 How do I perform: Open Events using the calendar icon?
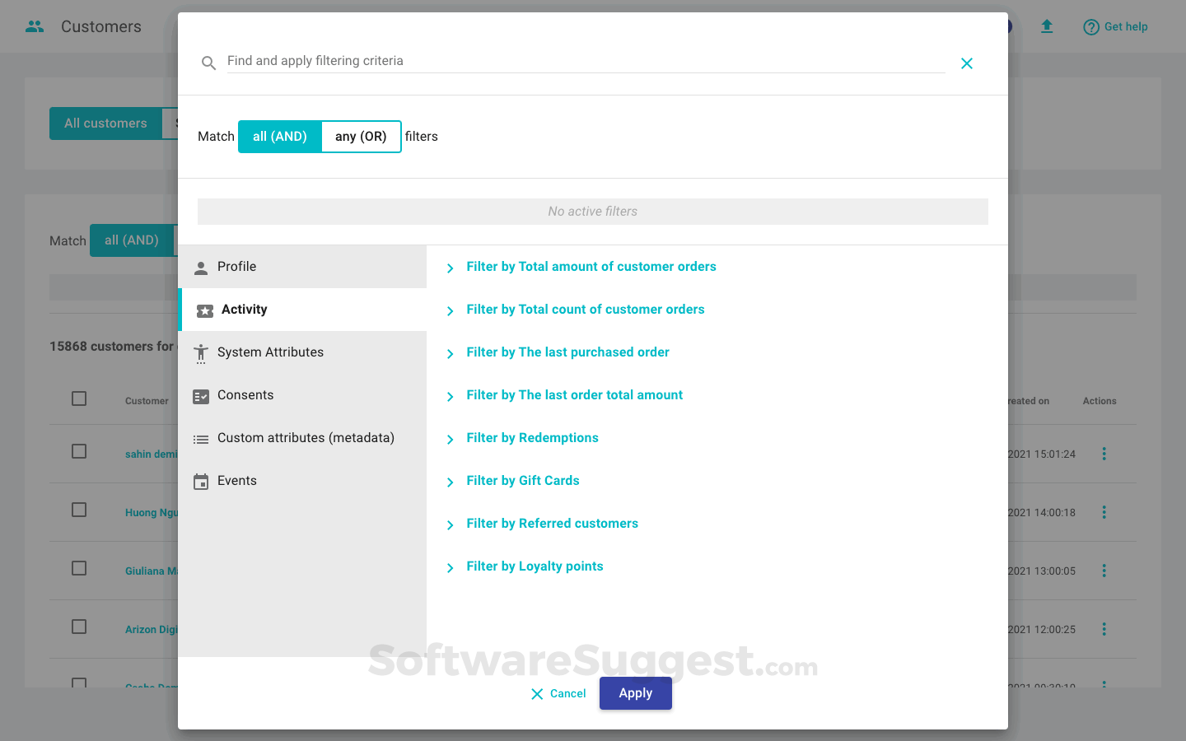point(201,480)
